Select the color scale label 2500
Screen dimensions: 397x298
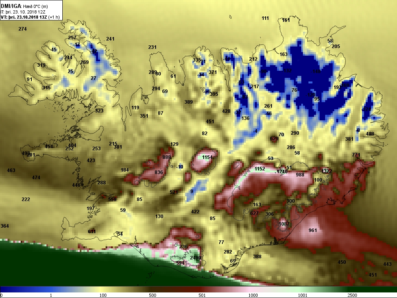click(352, 295)
